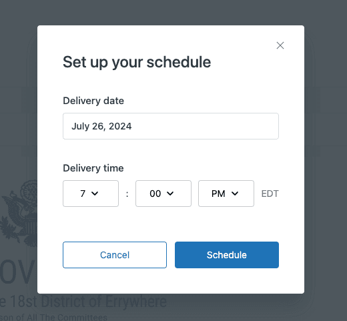Open the hour dropdown showing 7
The image size is (347, 321).
pyautogui.click(x=91, y=194)
